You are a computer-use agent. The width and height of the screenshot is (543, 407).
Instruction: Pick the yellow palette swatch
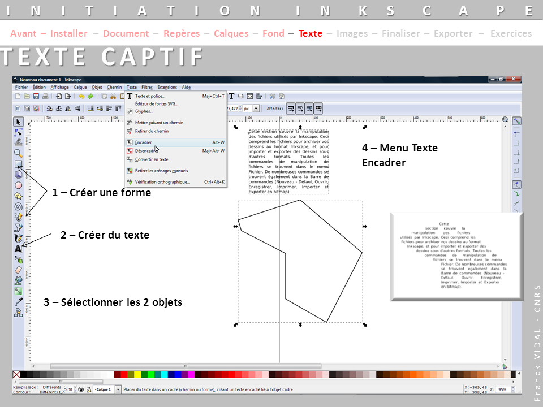coord(137,374)
